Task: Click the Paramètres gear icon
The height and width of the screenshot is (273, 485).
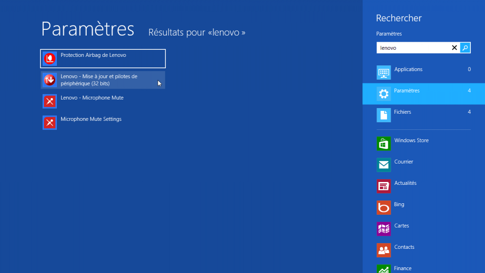Action: tap(384, 94)
